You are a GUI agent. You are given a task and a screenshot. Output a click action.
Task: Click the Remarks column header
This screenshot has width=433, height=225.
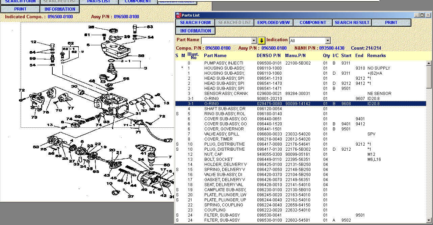click(x=376, y=56)
